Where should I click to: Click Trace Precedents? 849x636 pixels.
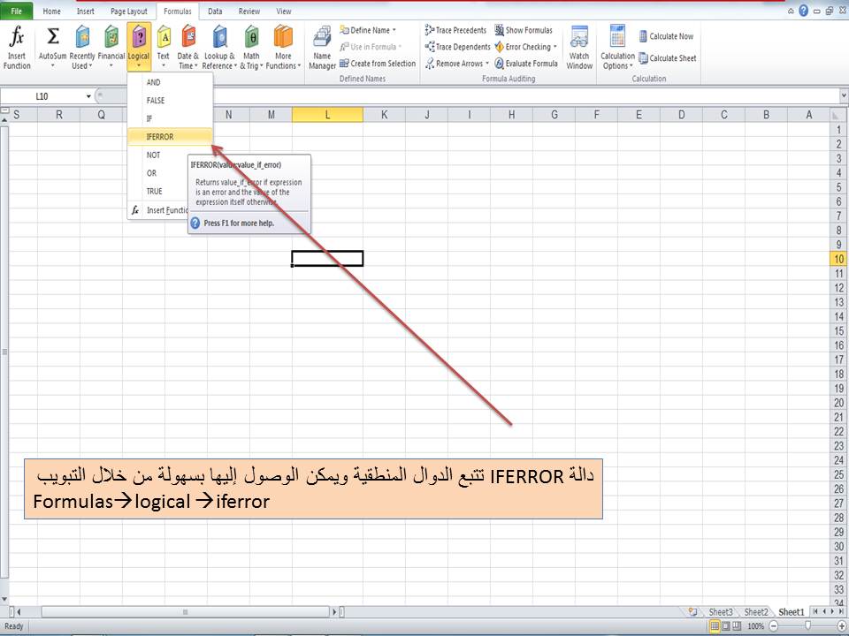455,30
